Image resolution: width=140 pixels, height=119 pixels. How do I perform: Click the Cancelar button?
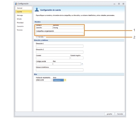[120, 114]
